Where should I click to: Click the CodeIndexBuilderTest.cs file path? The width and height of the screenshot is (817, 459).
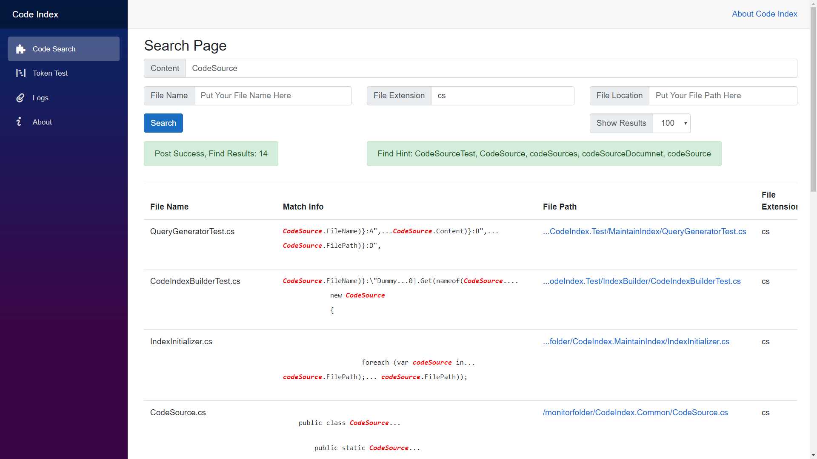[x=641, y=281]
